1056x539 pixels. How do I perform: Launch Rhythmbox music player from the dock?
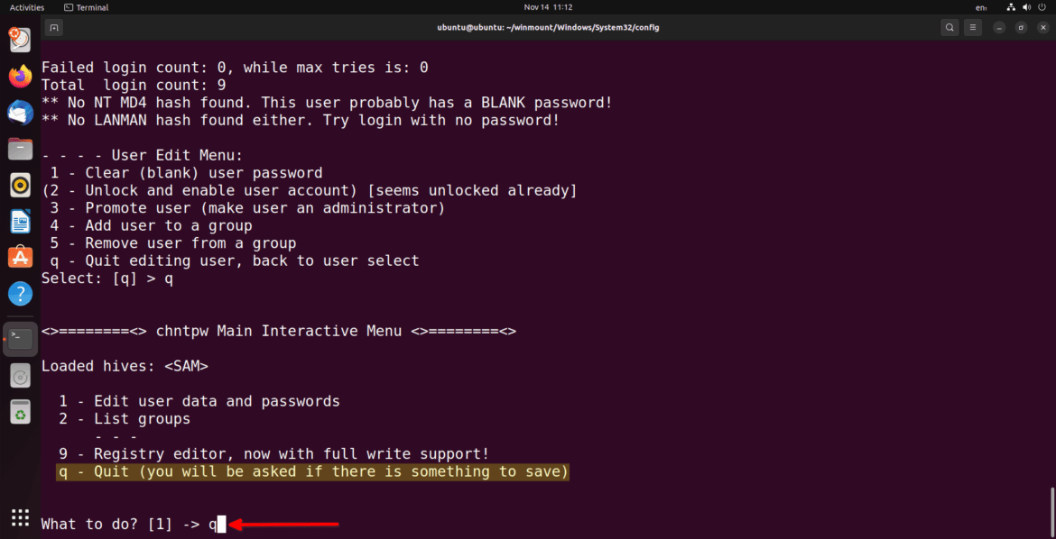[20, 185]
